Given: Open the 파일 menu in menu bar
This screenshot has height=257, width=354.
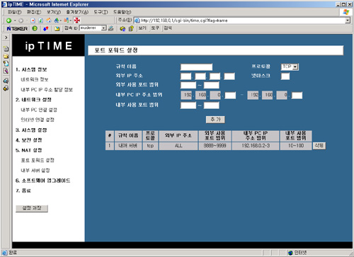Looking at the screenshot, I should tap(14, 12).
